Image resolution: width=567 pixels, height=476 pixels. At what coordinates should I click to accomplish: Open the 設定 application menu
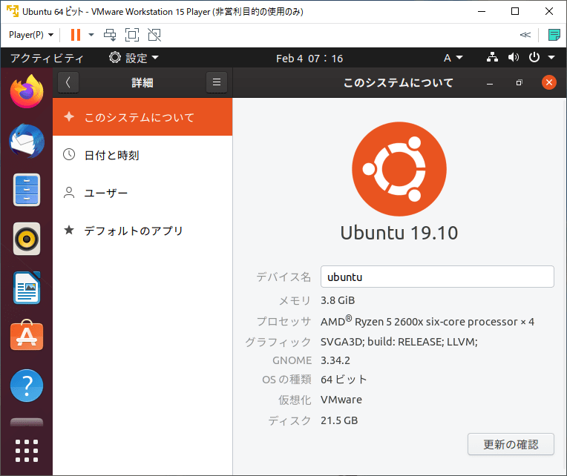click(134, 58)
